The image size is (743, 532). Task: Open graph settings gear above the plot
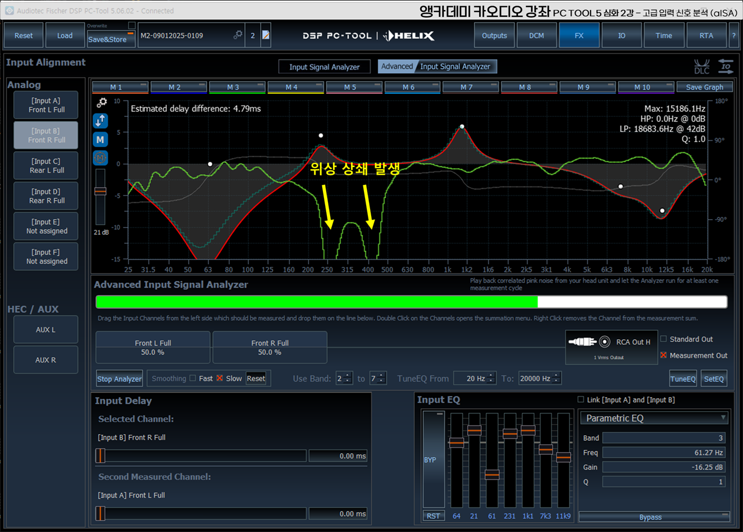coord(102,102)
